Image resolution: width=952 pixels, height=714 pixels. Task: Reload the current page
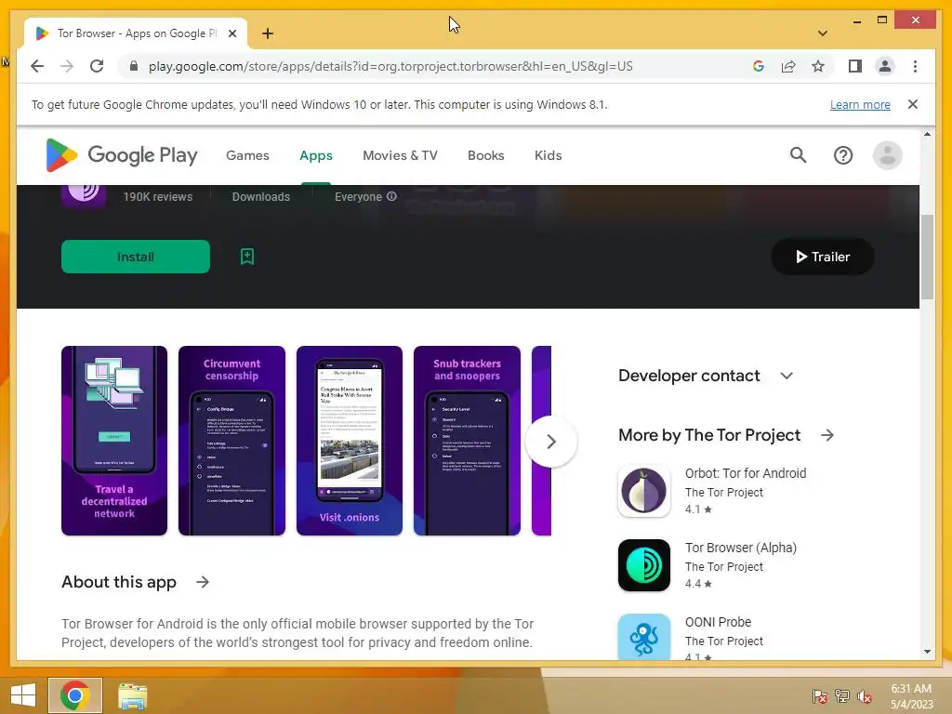point(97,66)
